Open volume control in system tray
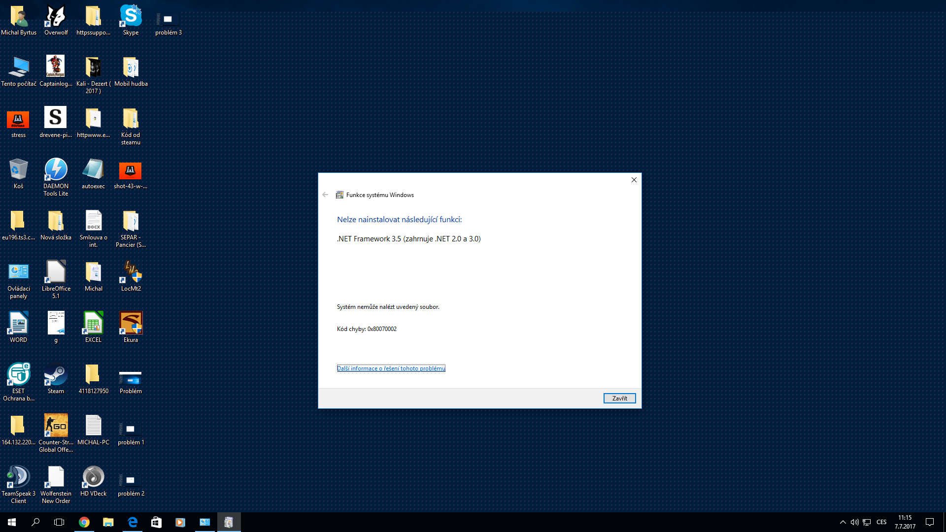 pos(854,522)
